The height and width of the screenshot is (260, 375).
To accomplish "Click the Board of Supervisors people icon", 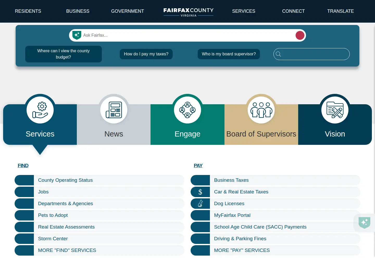I will tap(261, 110).
